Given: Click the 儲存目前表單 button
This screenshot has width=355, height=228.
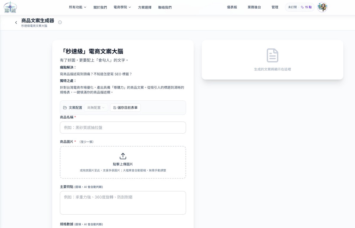Looking at the screenshot, I should pyautogui.click(x=125, y=108).
